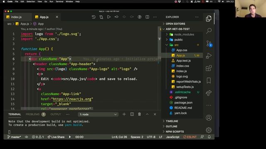This screenshot has height=149, width=266.
Task: Split the terminal panel
Action: [x=132, y=114]
